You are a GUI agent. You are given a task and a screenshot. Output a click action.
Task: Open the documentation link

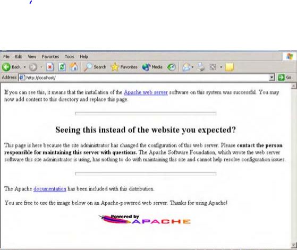50,189
